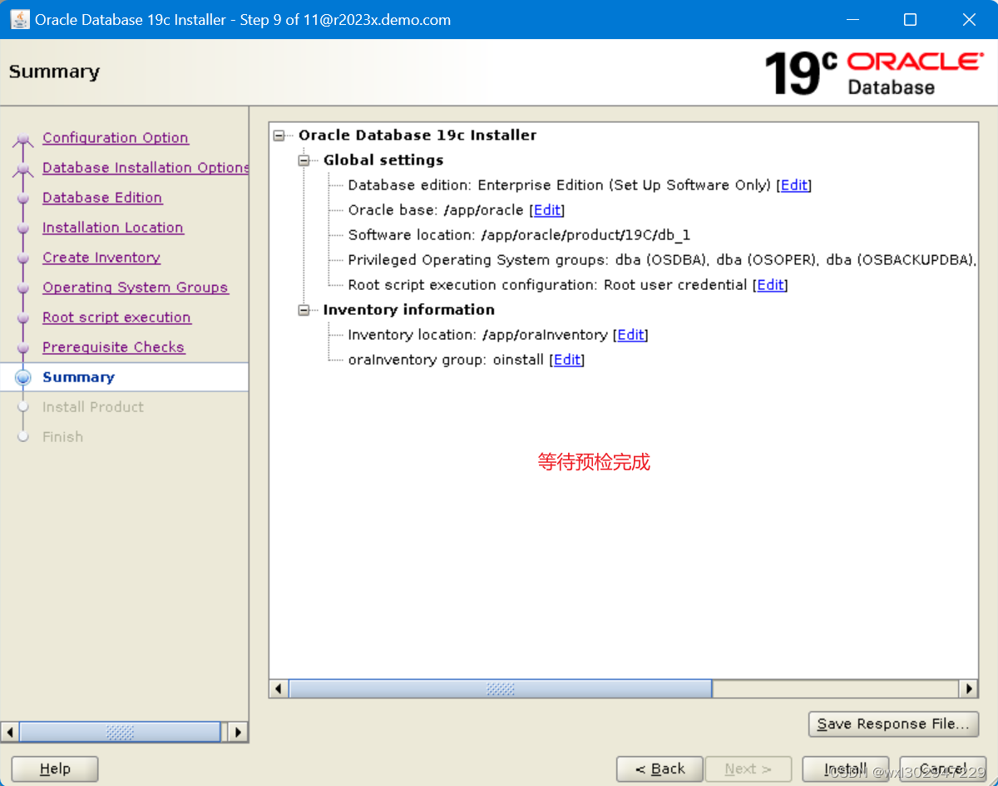The image size is (998, 786).
Task: Collapse the Oracle Database 19c Installer root node
Action: coord(279,135)
